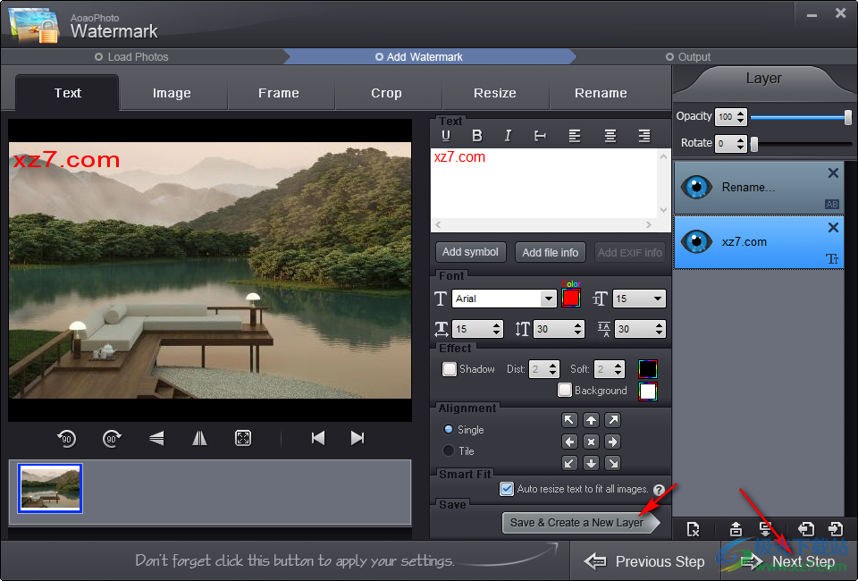The height and width of the screenshot is (581, 858).
Task: Click Save & Create a New Layer
Action: point(579,523)
